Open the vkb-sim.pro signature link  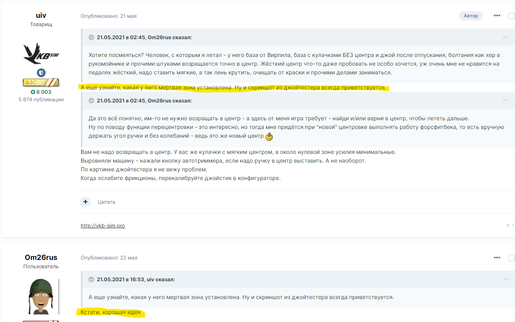103,225
